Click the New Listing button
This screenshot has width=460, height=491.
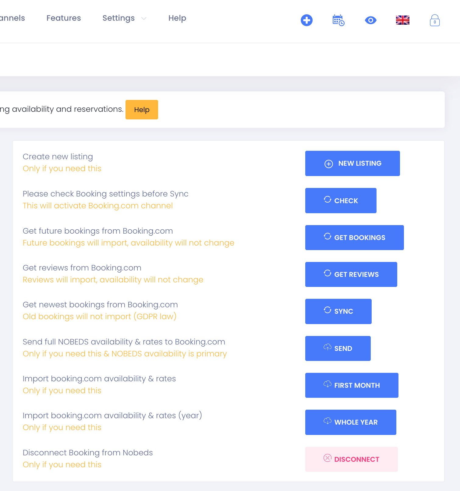(352, 164)
